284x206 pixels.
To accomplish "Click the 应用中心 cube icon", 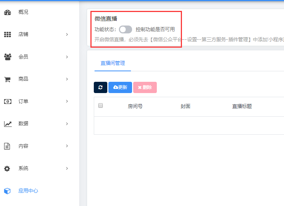I will coord(7,191).
